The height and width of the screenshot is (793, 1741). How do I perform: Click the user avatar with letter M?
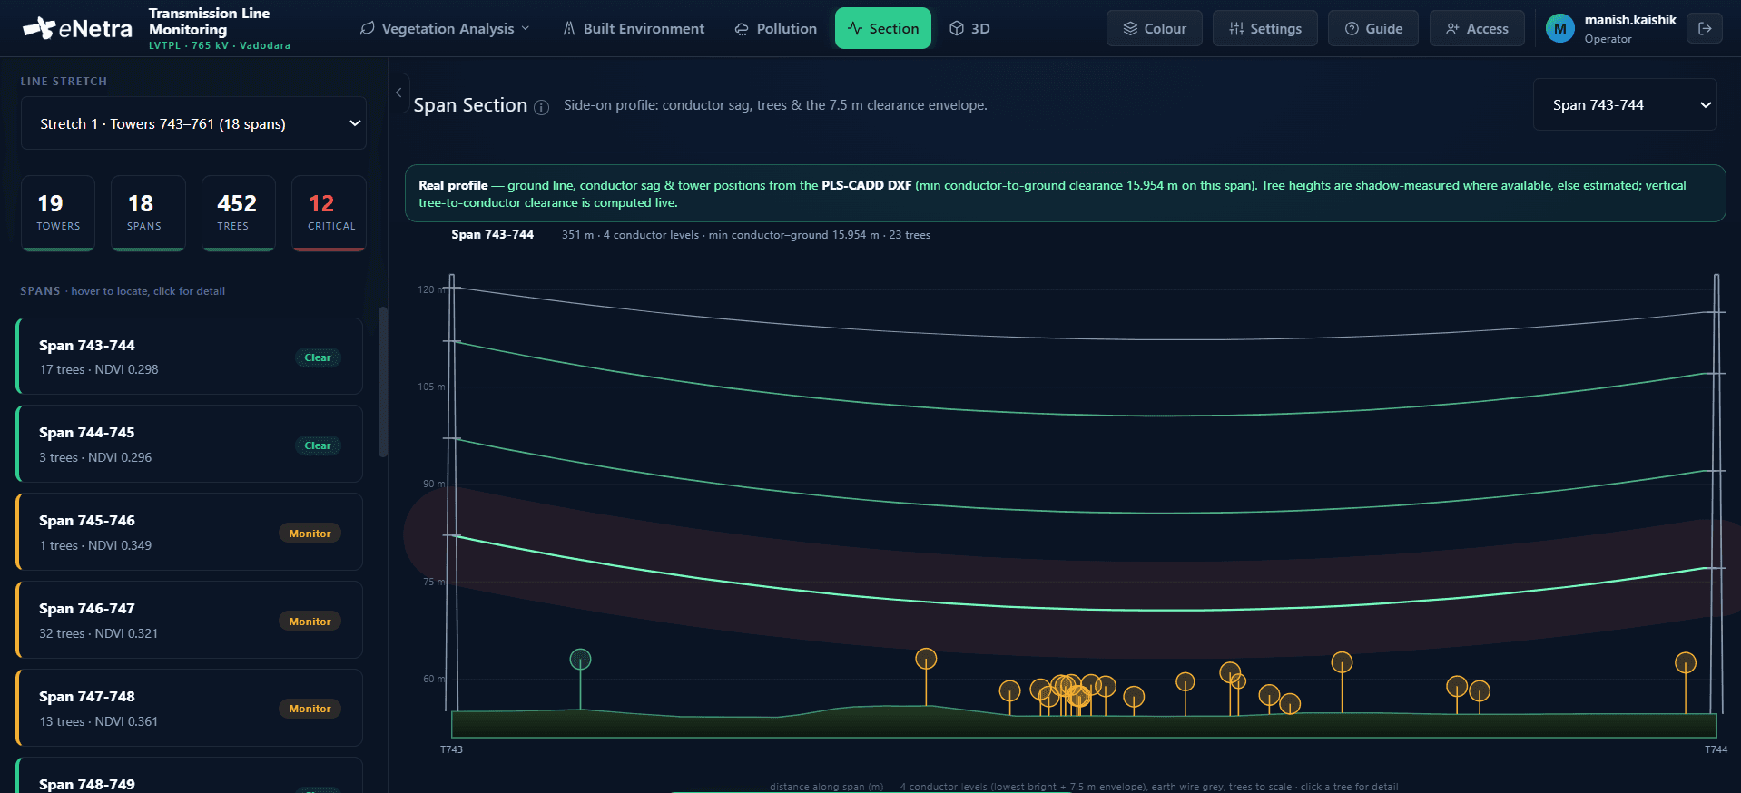[1559, 28]
